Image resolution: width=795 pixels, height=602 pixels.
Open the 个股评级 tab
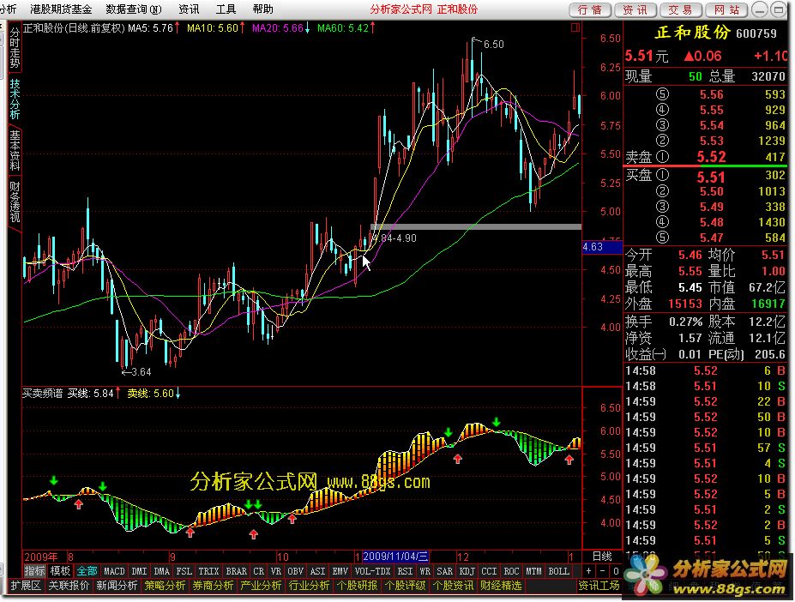405,586
